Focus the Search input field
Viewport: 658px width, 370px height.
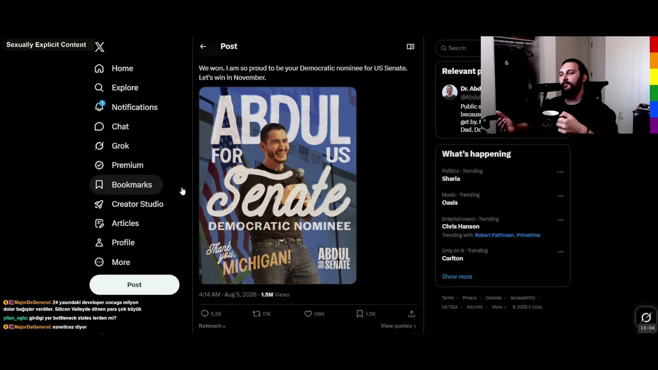coord(459,48)
